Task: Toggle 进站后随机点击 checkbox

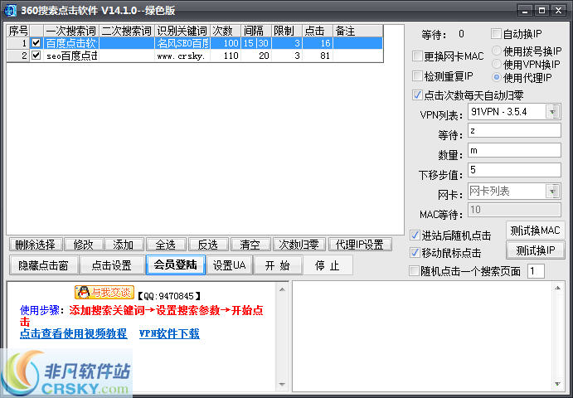Action: [x=415, y=235]
